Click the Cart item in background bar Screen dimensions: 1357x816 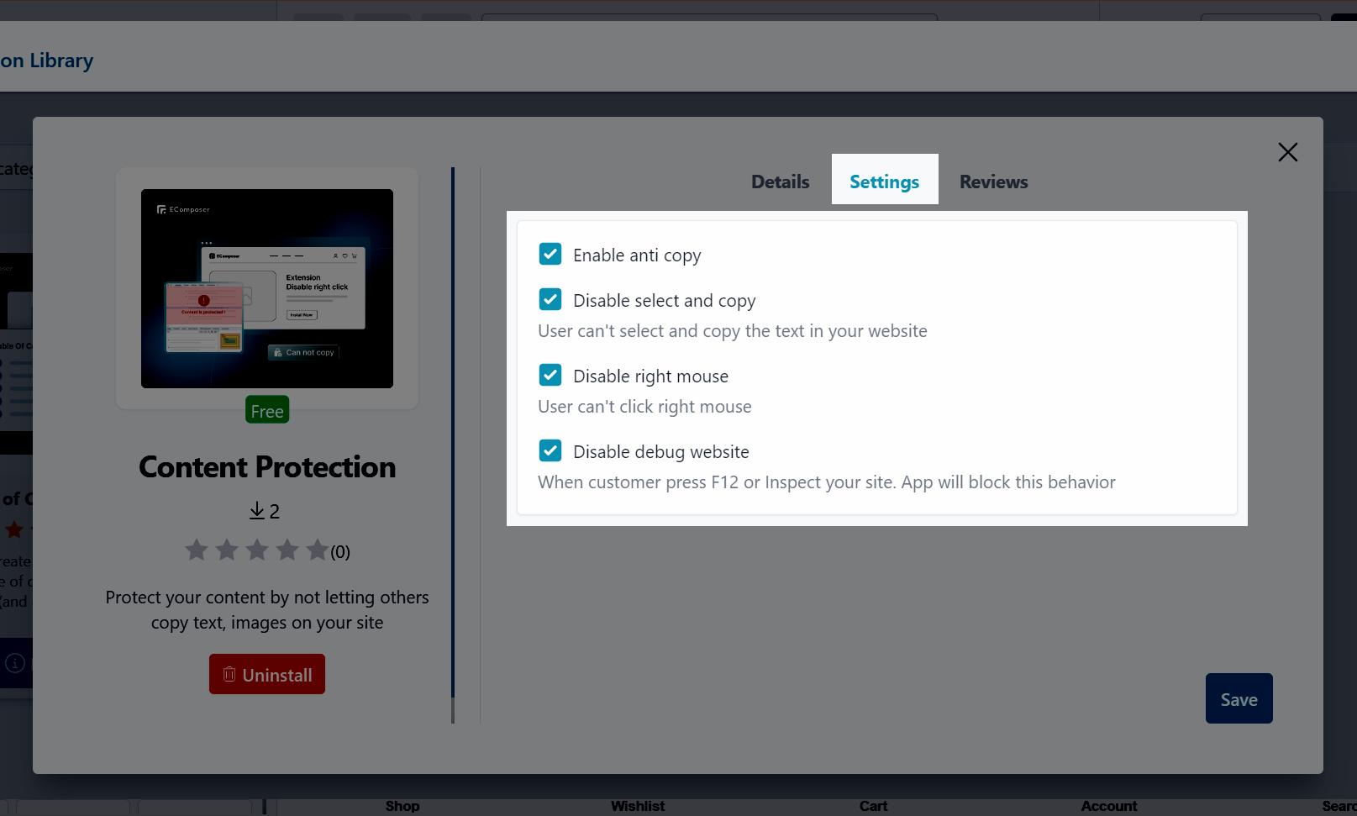click(x=873, y=806)
